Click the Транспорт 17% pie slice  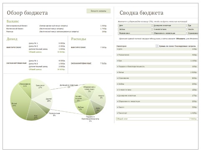point(40,88)
